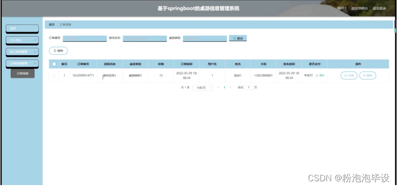Open 详情 for order 1652090914771
Viewport: 397px width, 187px height.
click(x=349, y=75)
